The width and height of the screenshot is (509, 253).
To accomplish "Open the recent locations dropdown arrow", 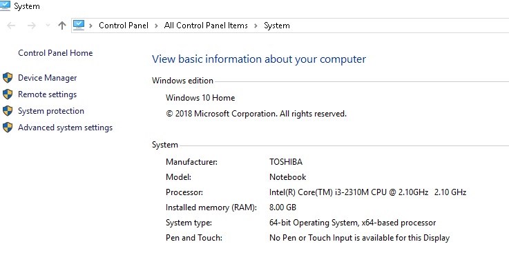I will pos(48,26).
